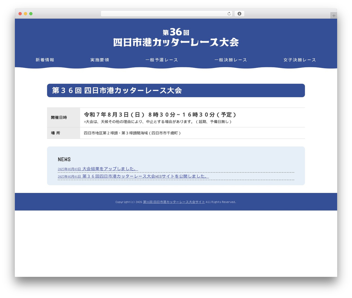Click the date 2025年08月03日 in news

(x=69, y=169)
